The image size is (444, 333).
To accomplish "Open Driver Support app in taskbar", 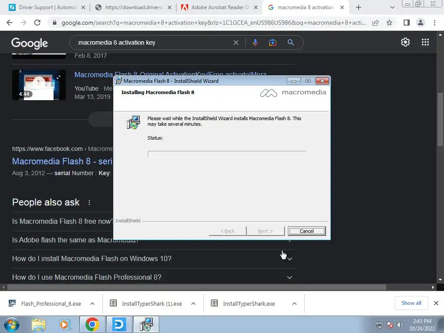I will [x=119, y=324].
